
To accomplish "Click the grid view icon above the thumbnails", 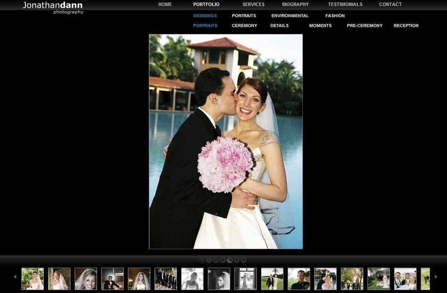I will pyautogui.click(x=216, y=260).
